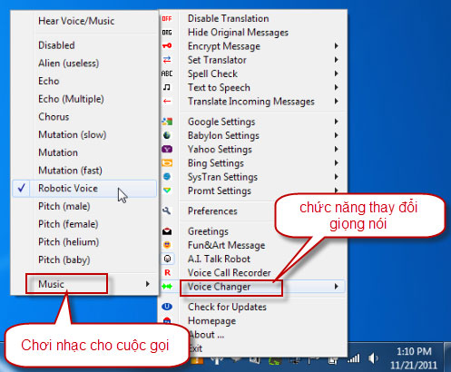
Task: Click the blue U Check for Updates icon
Action: pyautogui.click(x=167, y=307)
